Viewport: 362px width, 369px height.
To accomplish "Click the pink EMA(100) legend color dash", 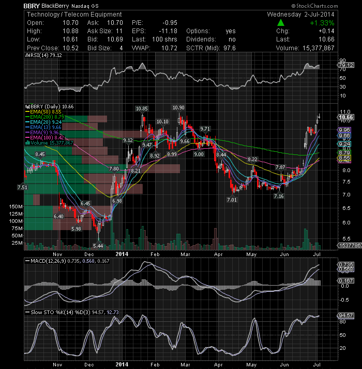I will [x=27, y=138].
